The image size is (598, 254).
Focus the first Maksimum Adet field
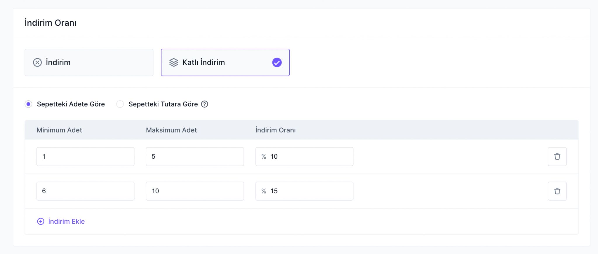[x=195, y=157]
